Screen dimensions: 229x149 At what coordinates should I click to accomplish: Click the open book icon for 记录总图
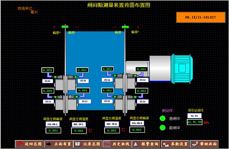(x=77, y=144)
